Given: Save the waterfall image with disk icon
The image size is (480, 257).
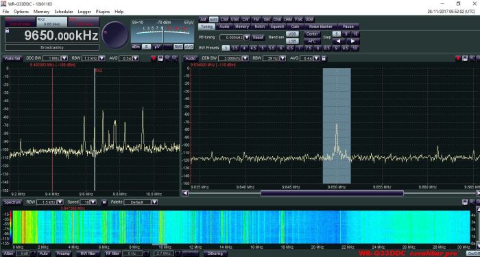Looking at the screenshot, I should (x=465, y=202).
